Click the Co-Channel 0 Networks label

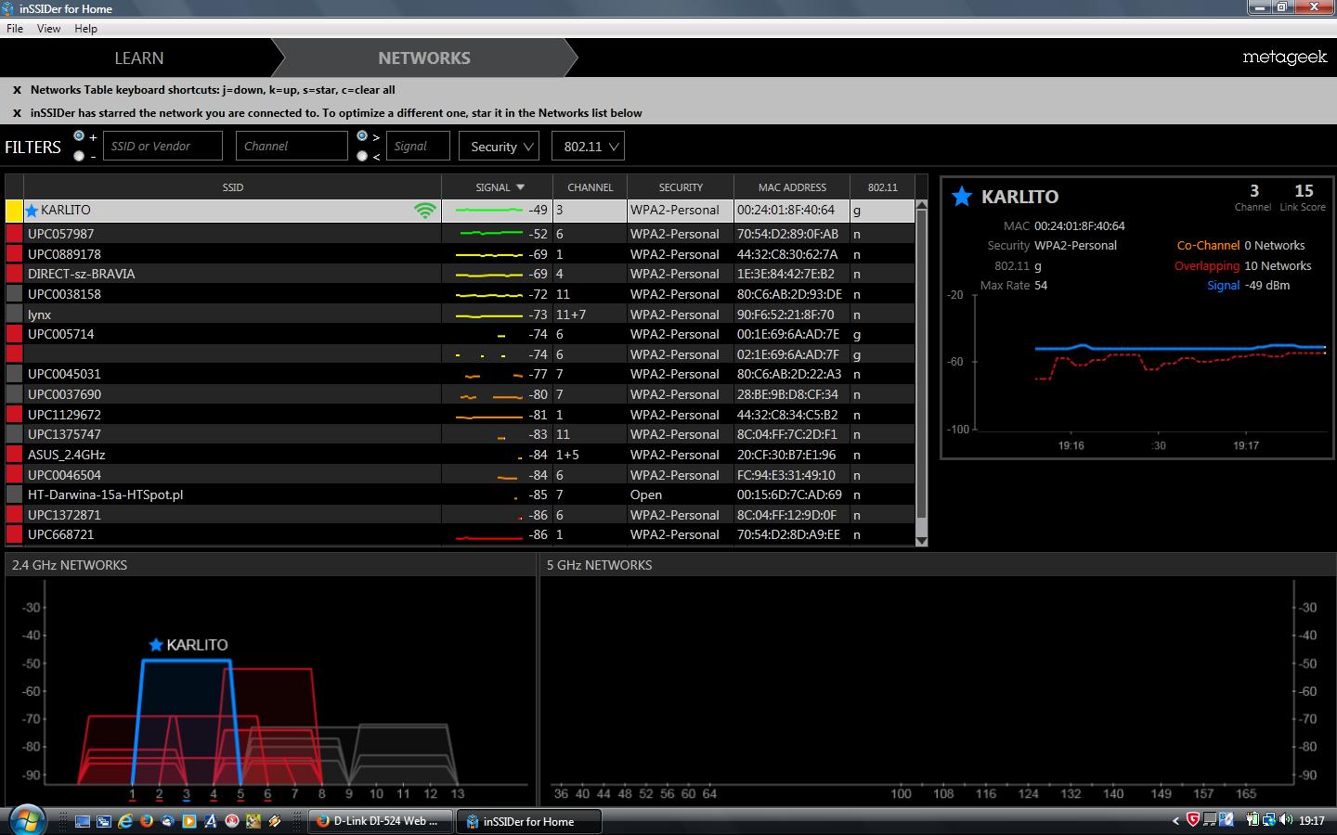1240,245
